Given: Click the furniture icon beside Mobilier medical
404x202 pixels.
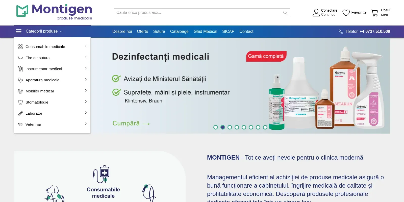Looking at the screenshot, I should (x=20, y=91).
